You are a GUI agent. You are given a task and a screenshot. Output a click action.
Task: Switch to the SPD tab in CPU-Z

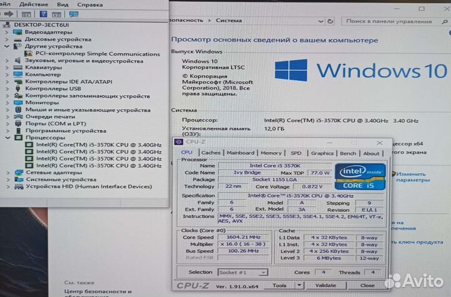(x=296, y=153)
